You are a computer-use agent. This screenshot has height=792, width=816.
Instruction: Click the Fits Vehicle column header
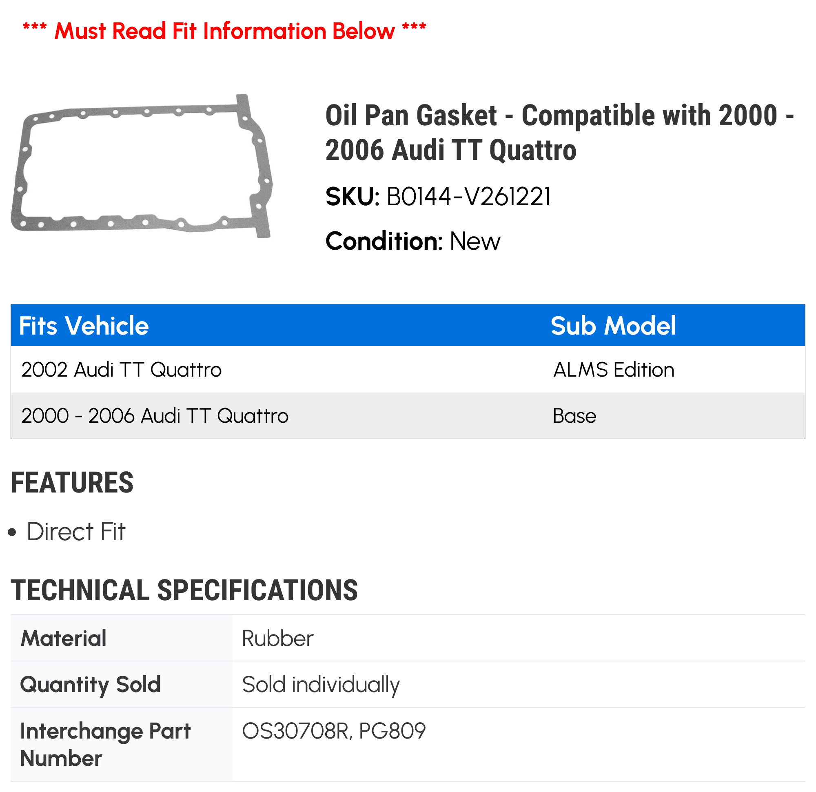tap(84, 326)
